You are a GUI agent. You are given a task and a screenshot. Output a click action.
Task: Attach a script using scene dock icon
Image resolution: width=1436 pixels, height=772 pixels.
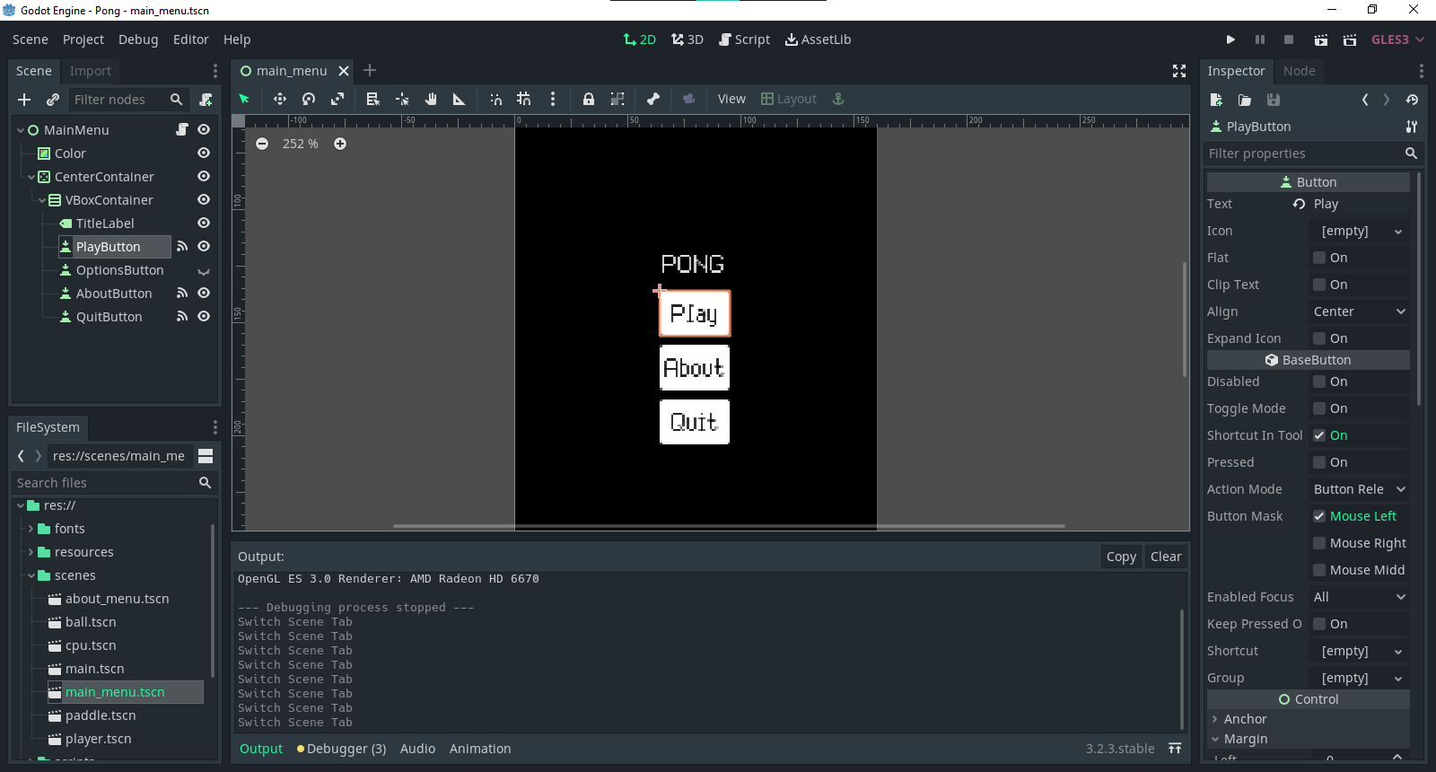pos(206,100)
